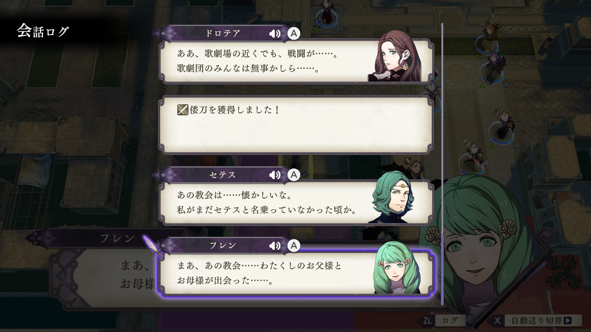Image resolution: width=591 pixels, height=332 pixels.
Task: Select Seteth's dialogue entry about the church
Action: pos(296,202)
